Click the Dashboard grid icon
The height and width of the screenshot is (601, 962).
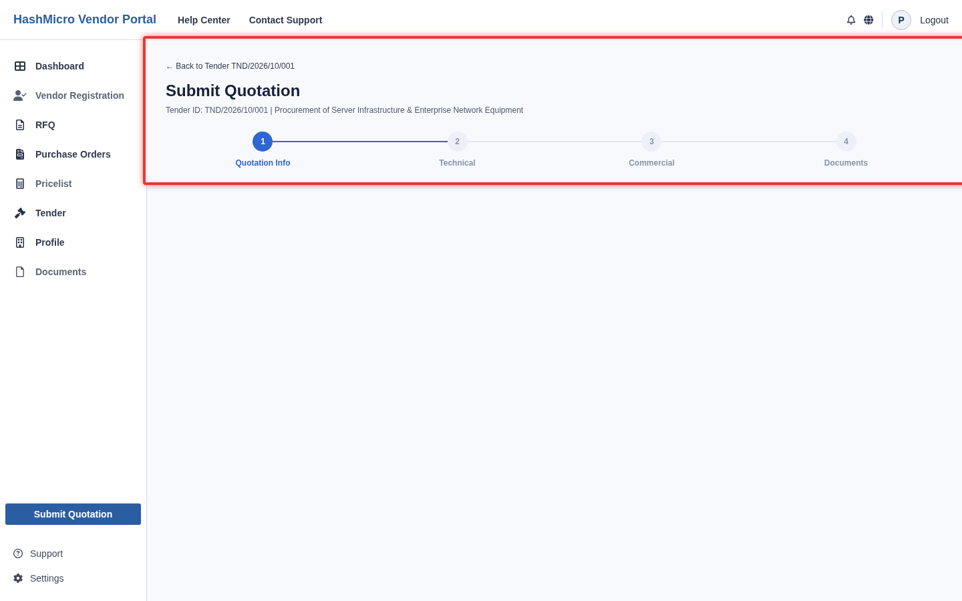pyautogui.click(x=20, y=66)
